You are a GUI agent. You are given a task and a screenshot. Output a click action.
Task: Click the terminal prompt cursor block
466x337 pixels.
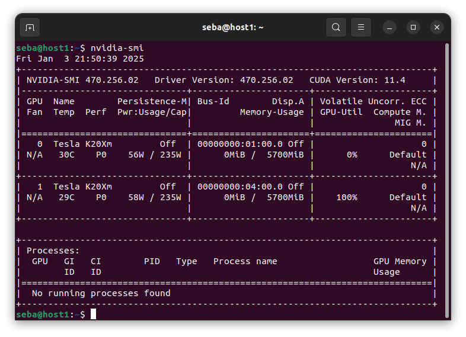93,314
